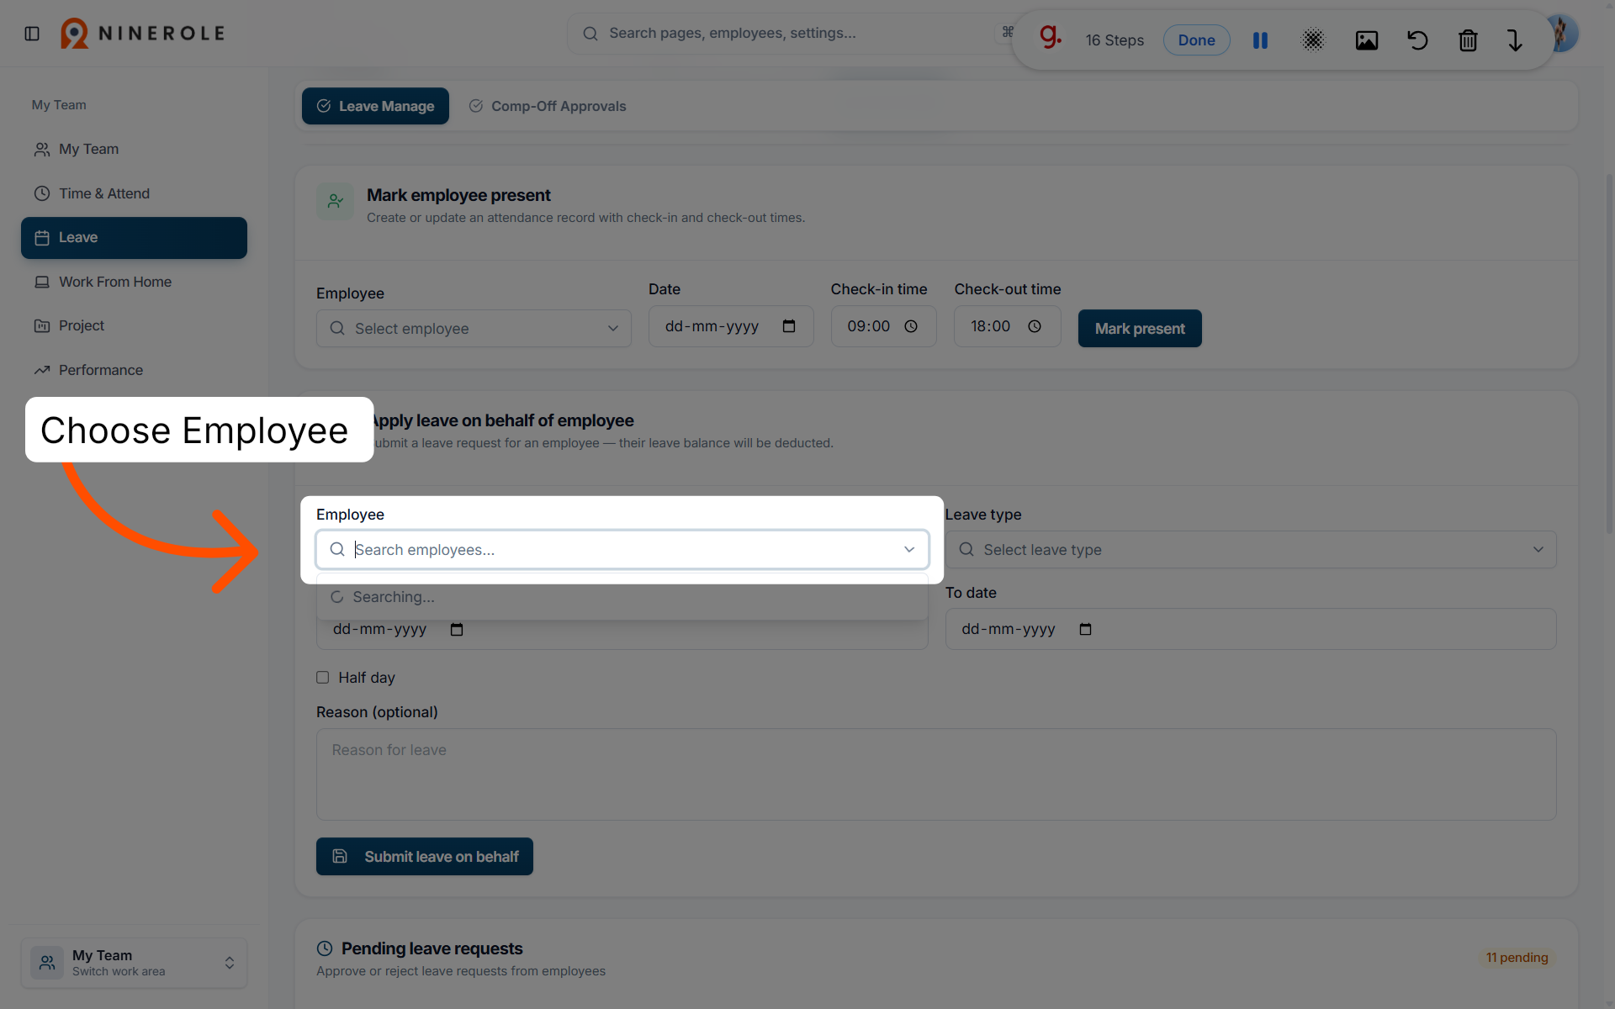Click the Check-out time 18:00 field
This screenshot has width=1615, height=1009.
click(x=1007, y=326)
